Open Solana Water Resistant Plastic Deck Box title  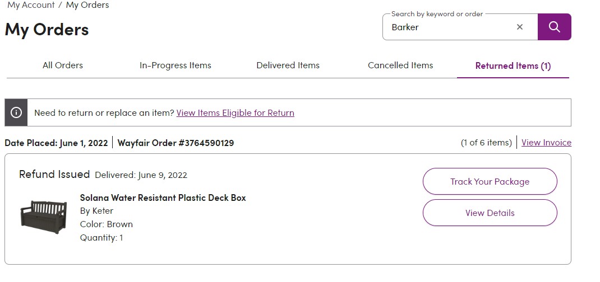[163, 198]
